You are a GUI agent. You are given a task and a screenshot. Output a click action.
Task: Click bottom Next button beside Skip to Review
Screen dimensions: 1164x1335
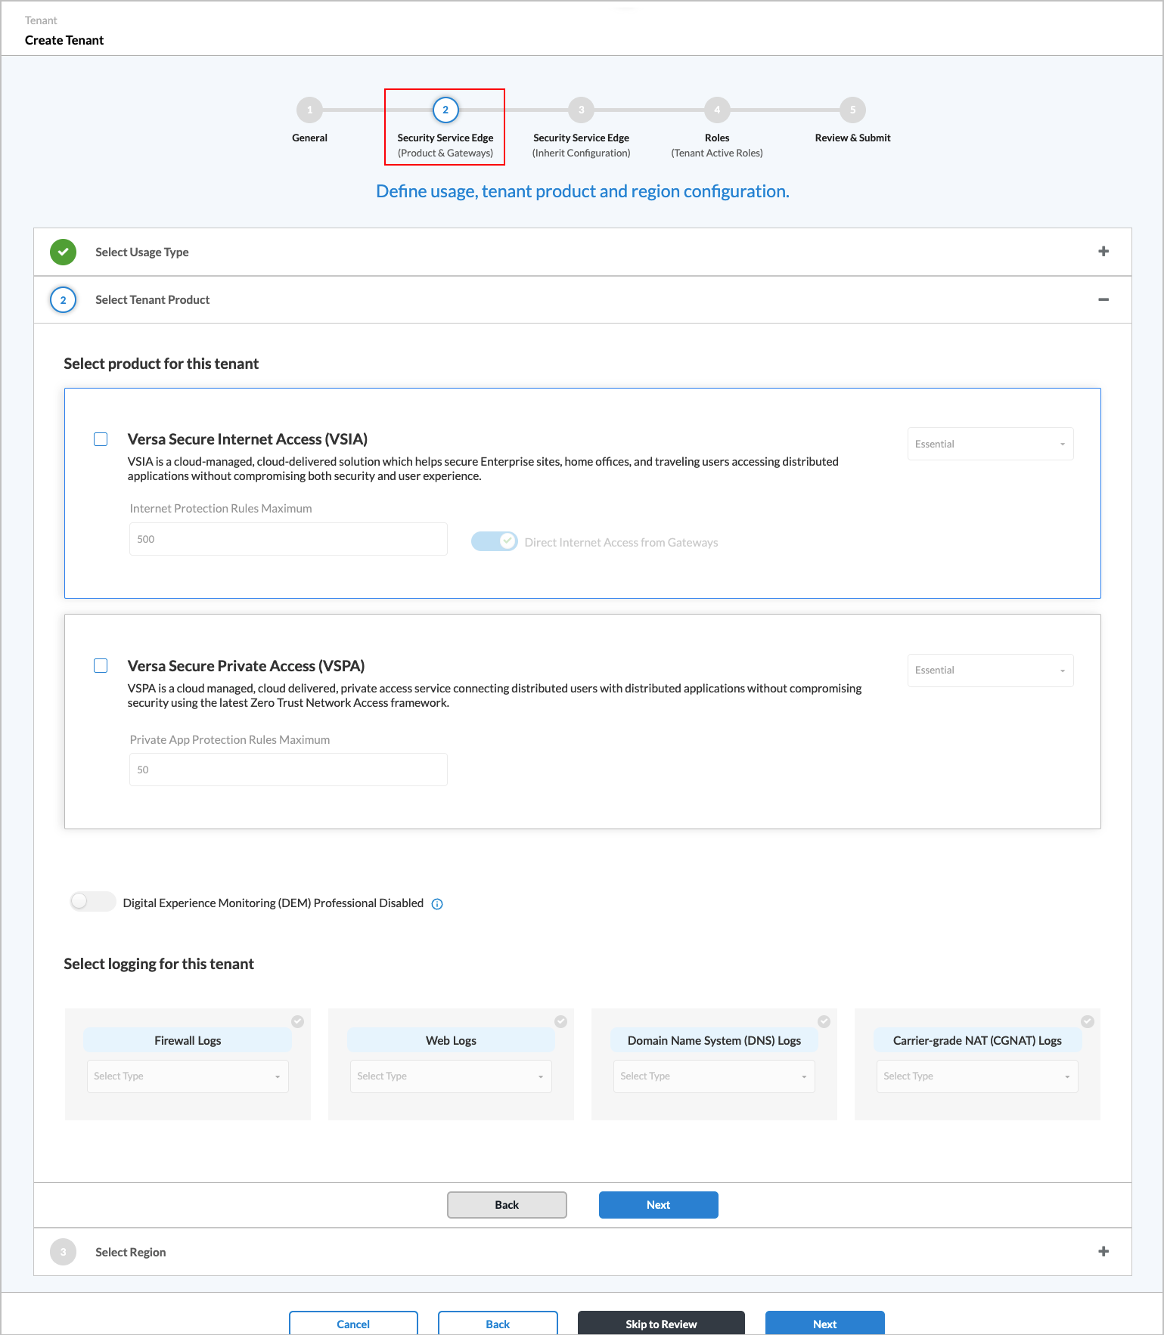(x=824, y=1323)
